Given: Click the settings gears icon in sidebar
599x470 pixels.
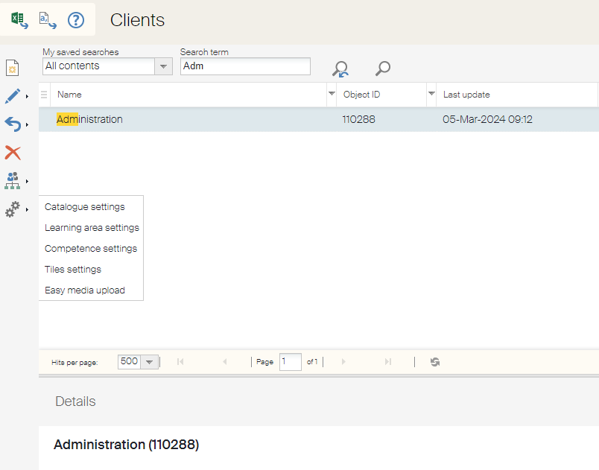Looking at the screenshot, I should tap(12, 209).
